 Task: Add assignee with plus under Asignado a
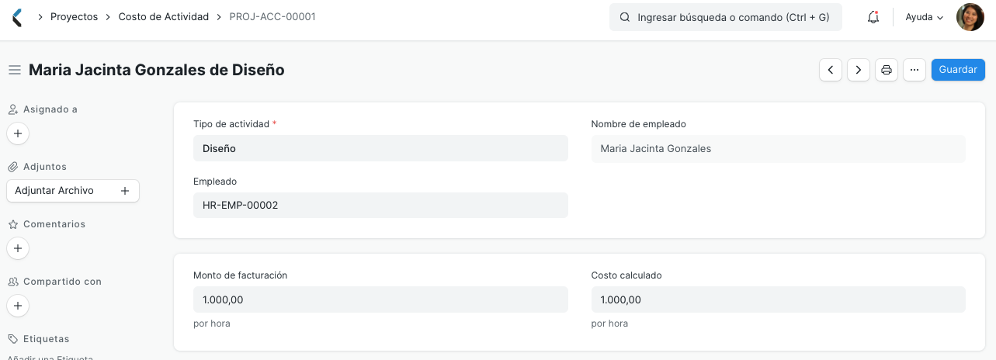tap(18, 133)
